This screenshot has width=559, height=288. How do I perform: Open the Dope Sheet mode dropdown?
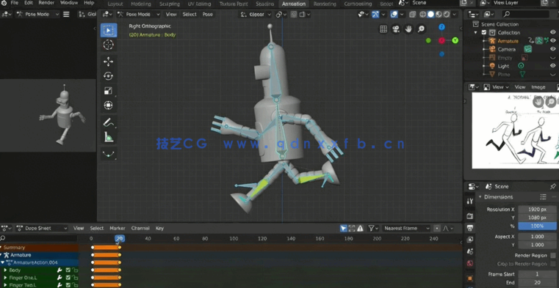tap(42, 228)
